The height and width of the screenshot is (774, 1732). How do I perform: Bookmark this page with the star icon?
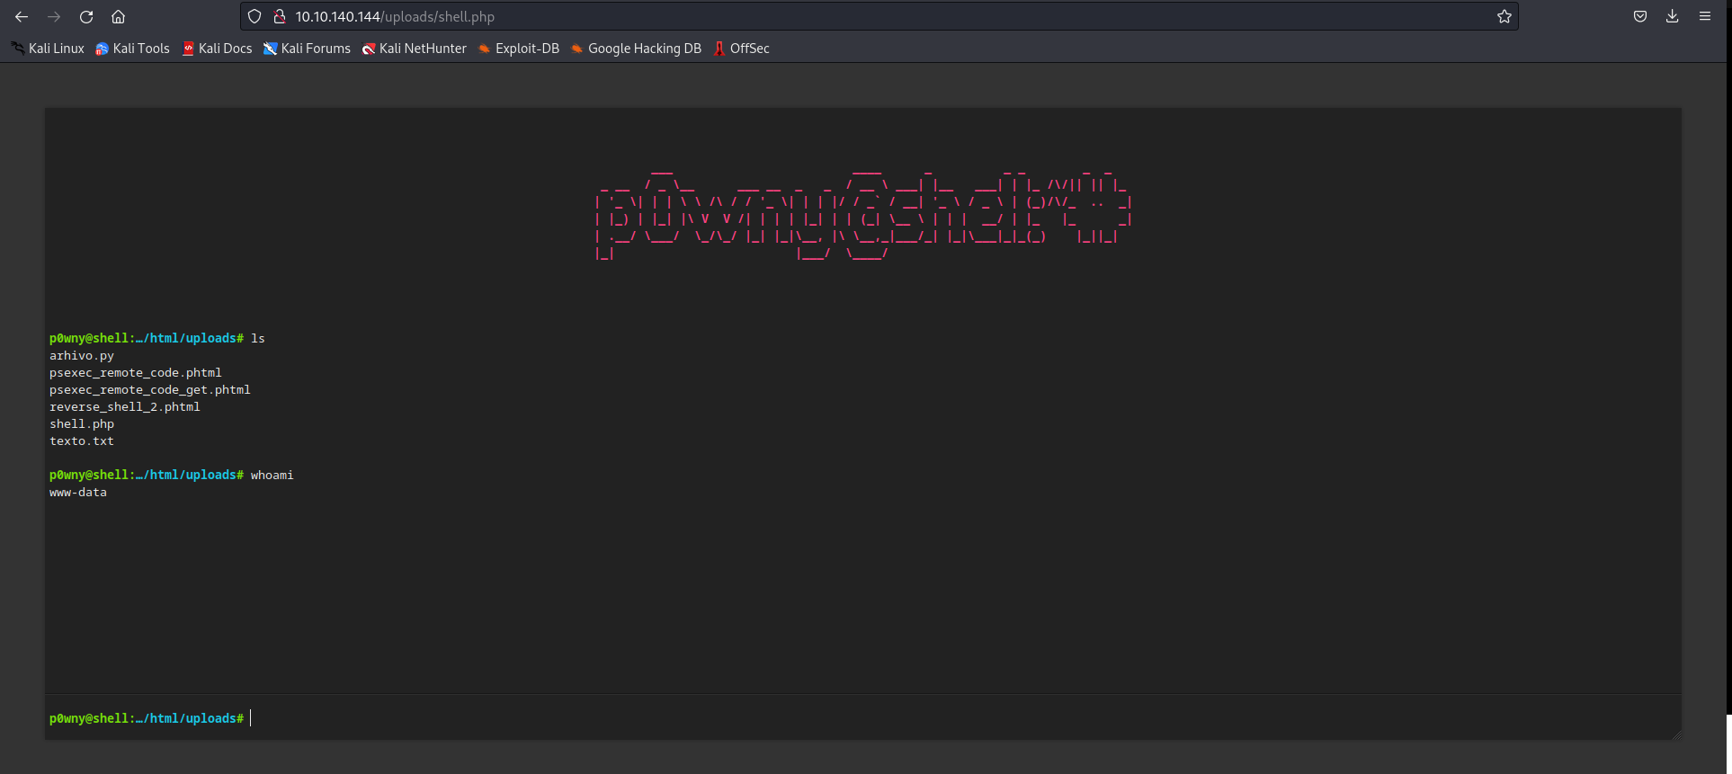[x=1504, y=16]
